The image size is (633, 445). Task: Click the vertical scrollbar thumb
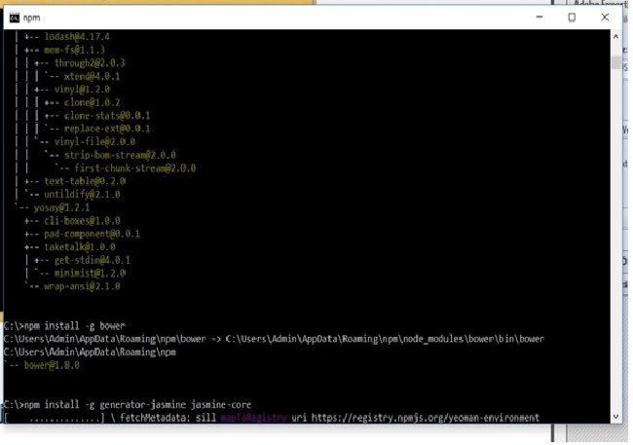pos(615,62)
